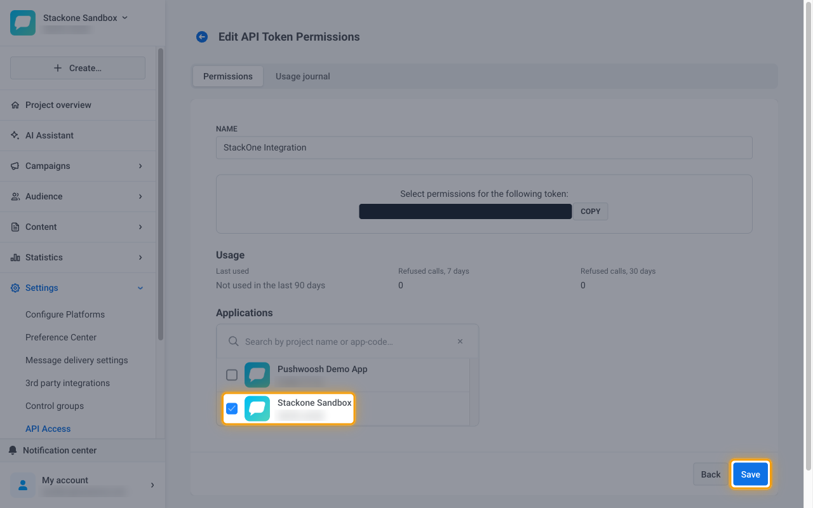Image resolution: width=813 pixels, height=508 pixels.
Task: Click the Content document icon
Action: tap(15, 227)
